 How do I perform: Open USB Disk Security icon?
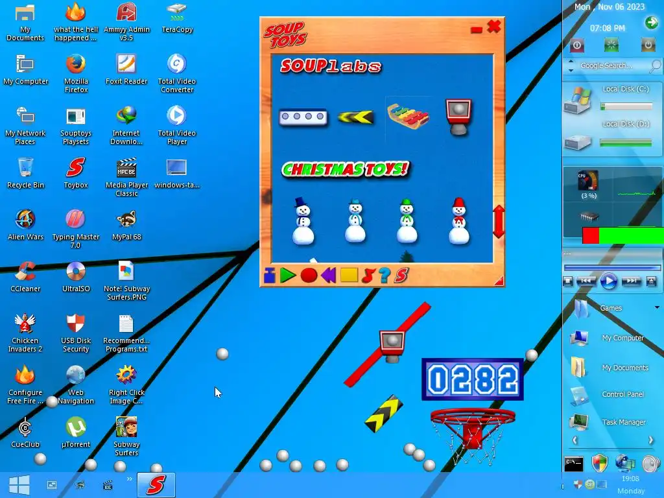tap(76, 333)
